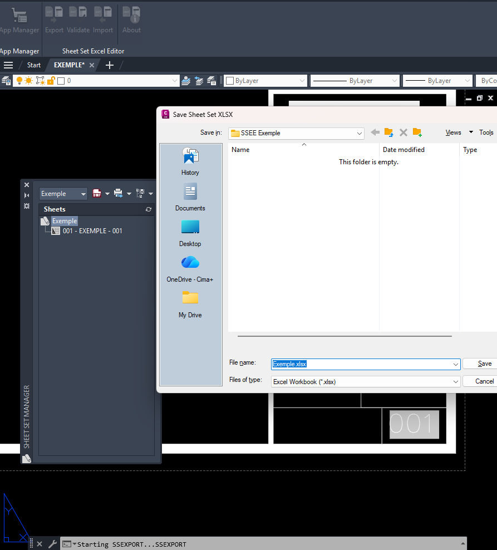The width and height of the screenshot is (497, 550).
Task: Open the file tabs hamburger menu
Action: point(8,65)
